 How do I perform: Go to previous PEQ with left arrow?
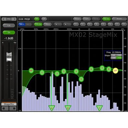point(4,19)
